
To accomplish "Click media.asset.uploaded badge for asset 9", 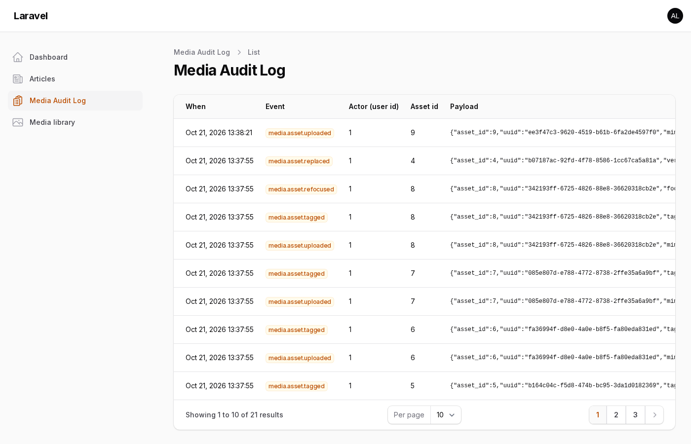I will 300,133.
